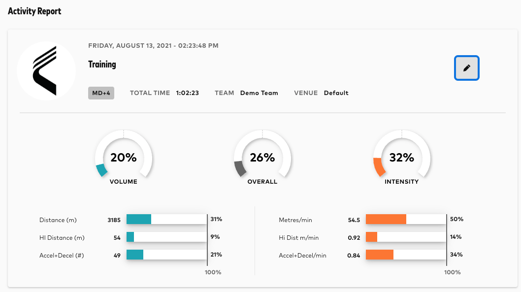The height and width of the screenshot is (292, 521).
Task: Click the total time value 1:02:23
Action: point(188,93)
